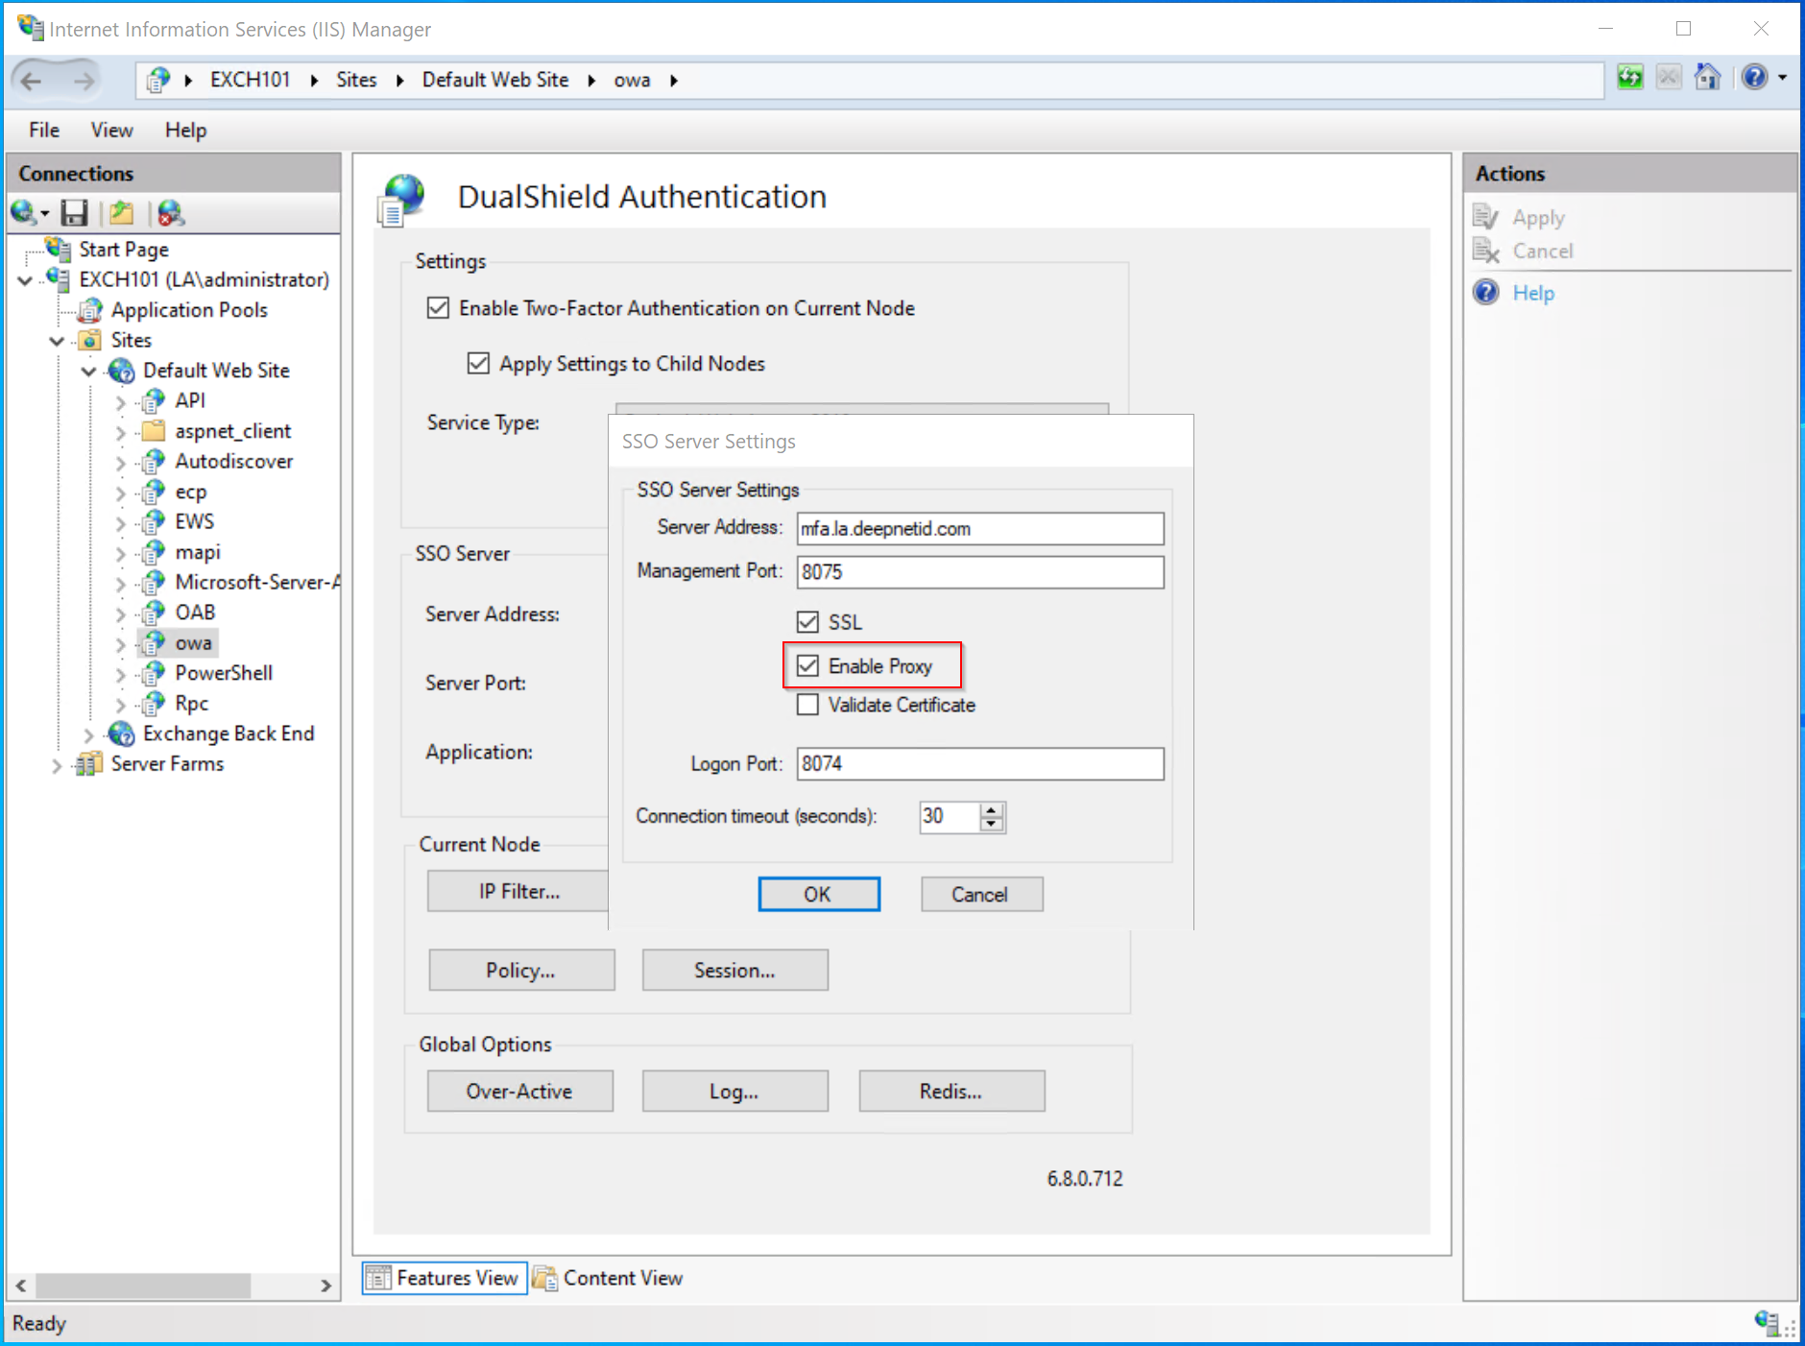Click the Save icon in Connections toolbar
This screenshot has width=1805, height=1346.
[74, 213]
